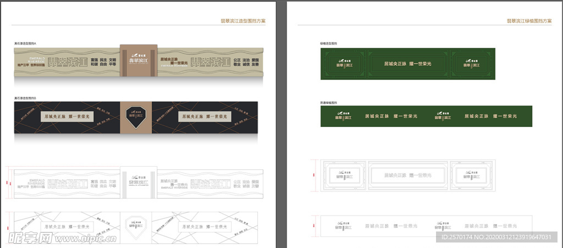Screen dimensions: 563x248
Task: Click center slogan panel on green framed fence
Action: [407, 64]
